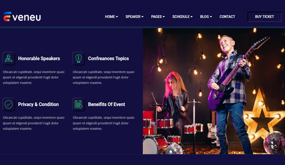Image resolution: width=285 pixels, height=165 pixels.
Task: Click the Confreances Topics lightbulb icon
Action: (78, 59)
